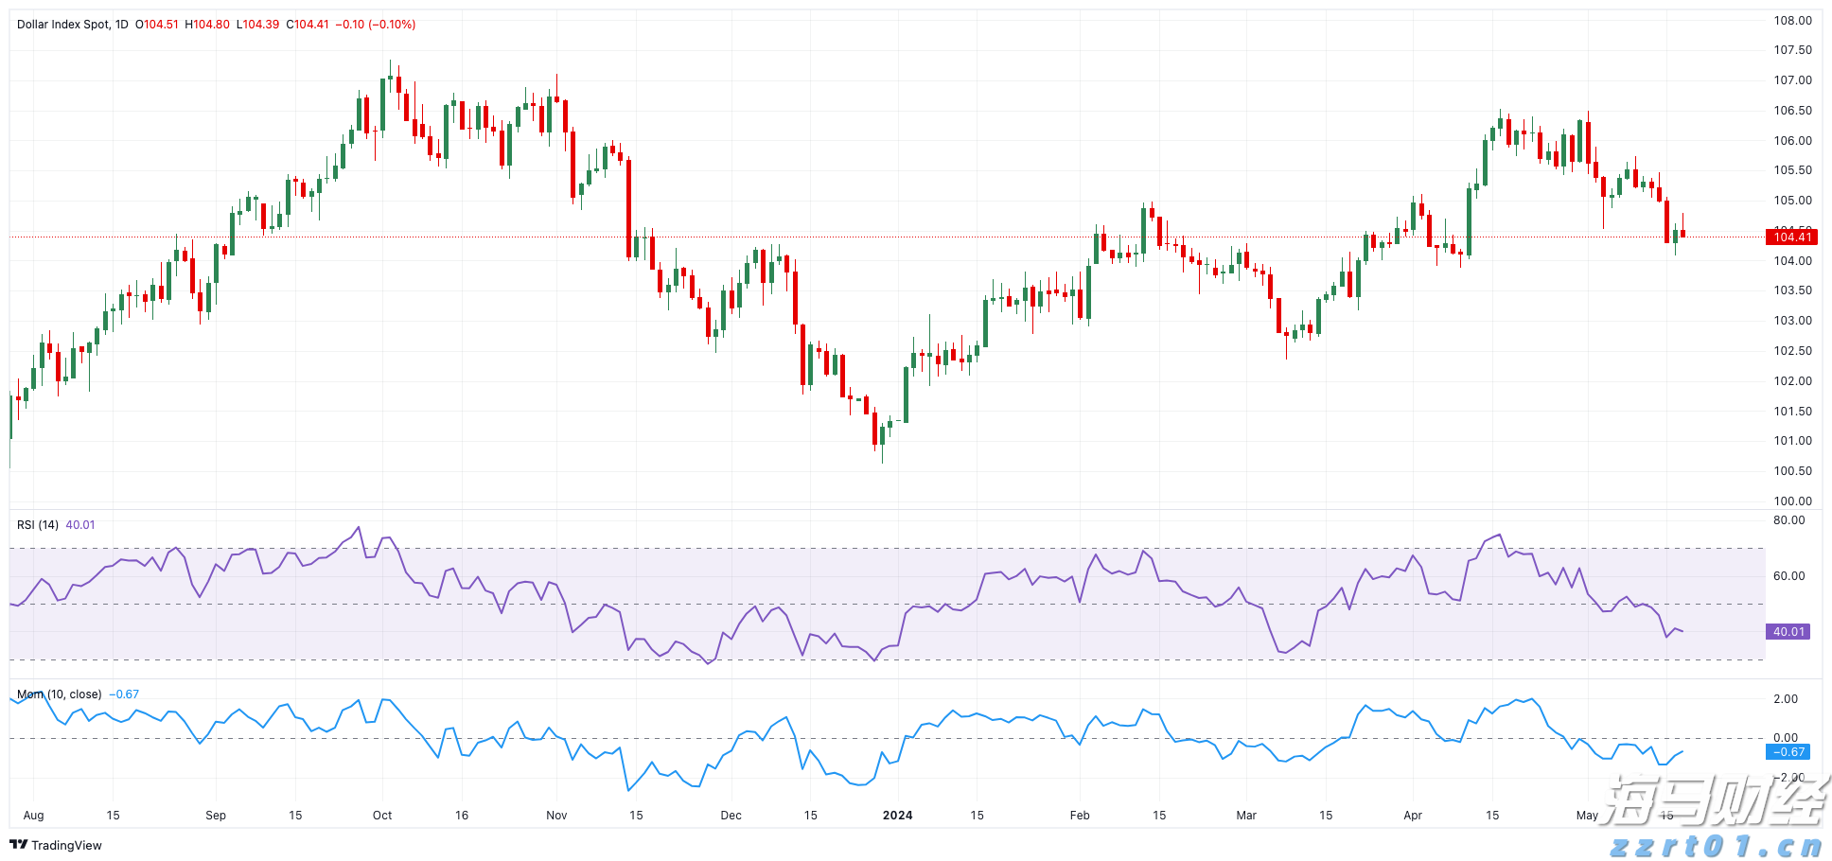1832x861 pixels.
Task: Click the Dec label on the time axis
Action: (731, 816)
